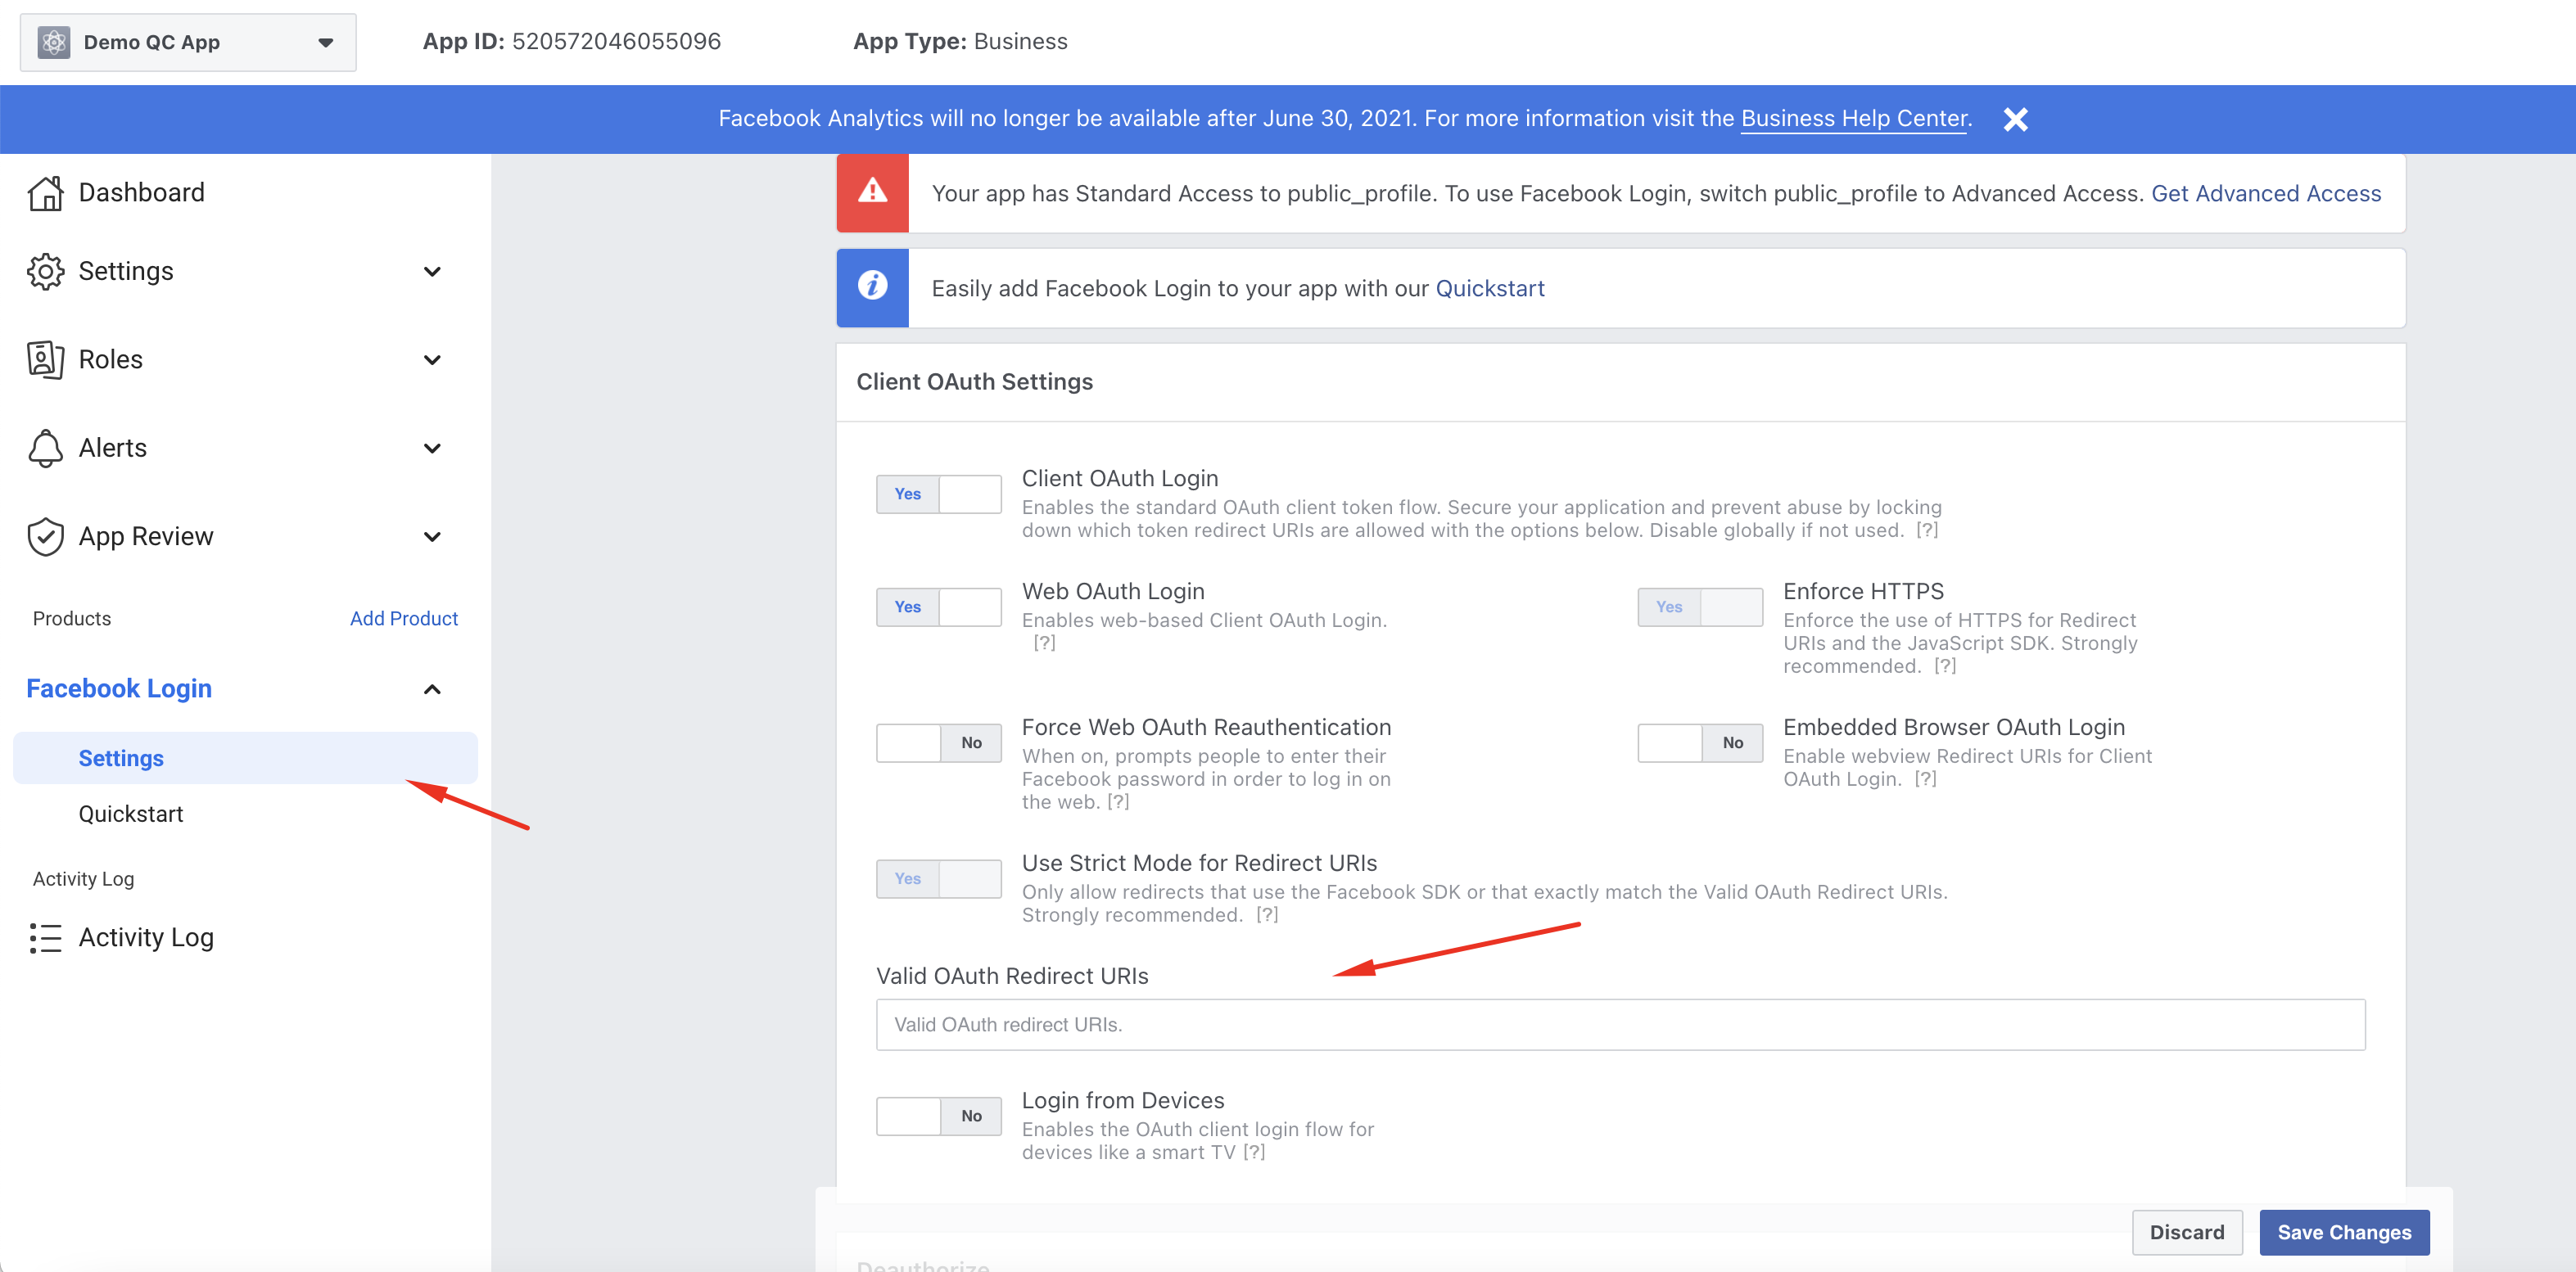Click the Dashboard house icon

[46, 193]
